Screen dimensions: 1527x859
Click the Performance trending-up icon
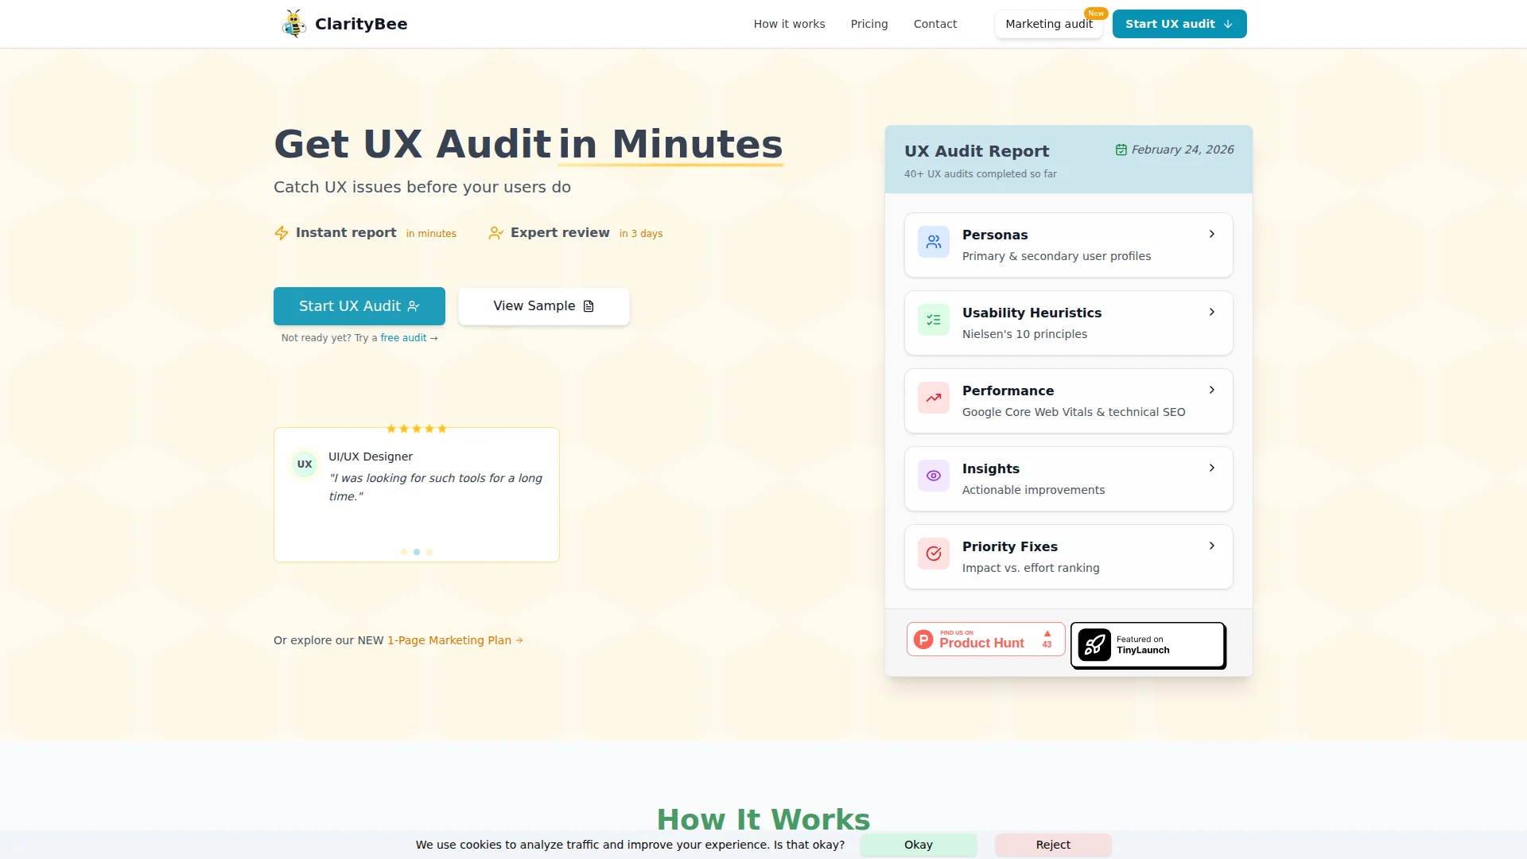(934, 398)
